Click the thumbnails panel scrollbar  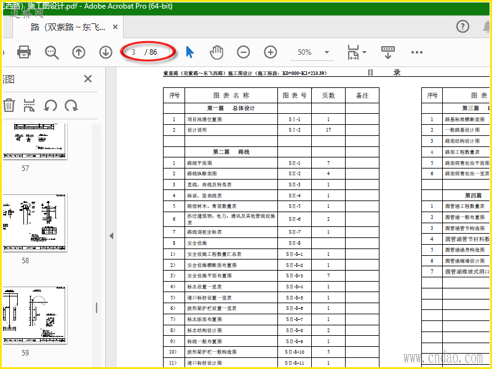click(97, 307)
